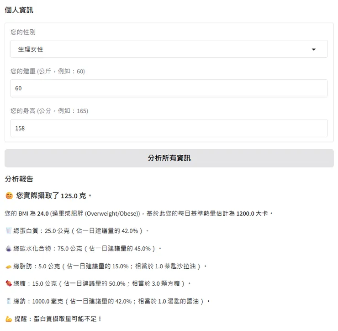The image size is (338, 331).
Task: Click the dropdown arrow beside 生理女性
Action: click(x=314, y=49)
